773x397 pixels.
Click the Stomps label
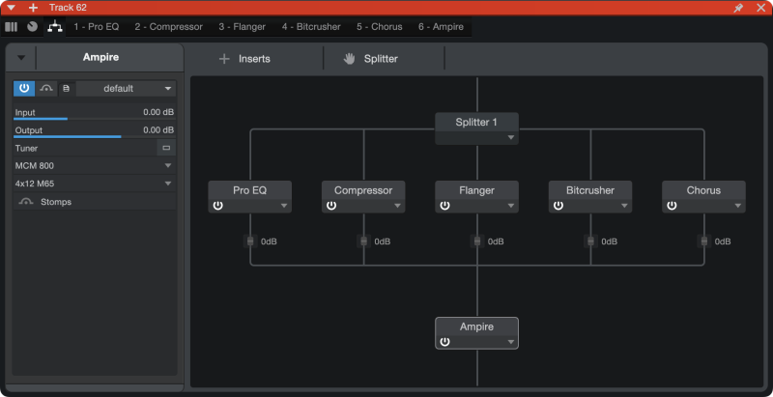pos(56,202)
